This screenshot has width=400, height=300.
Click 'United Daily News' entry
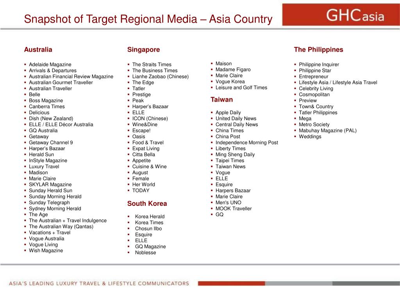click(236, 118)
